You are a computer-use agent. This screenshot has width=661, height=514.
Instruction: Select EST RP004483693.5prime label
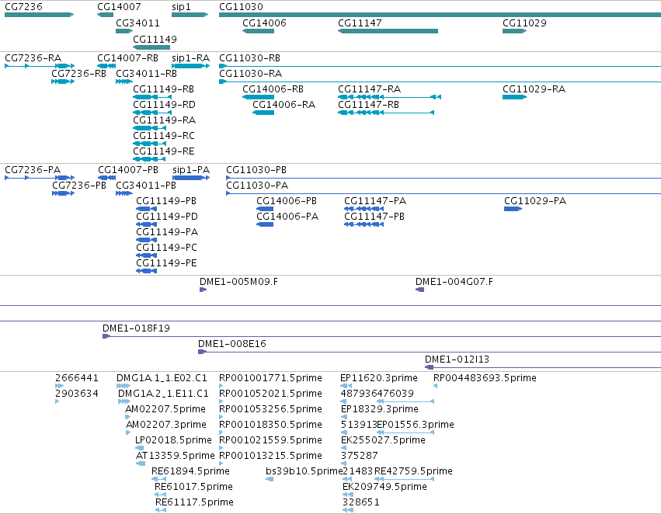[485, 378]
